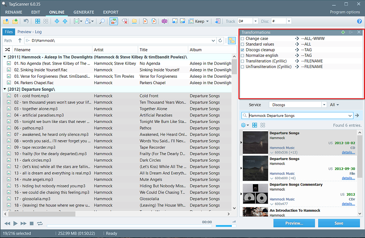Click the shuffle icon in column header

(8, 50)
